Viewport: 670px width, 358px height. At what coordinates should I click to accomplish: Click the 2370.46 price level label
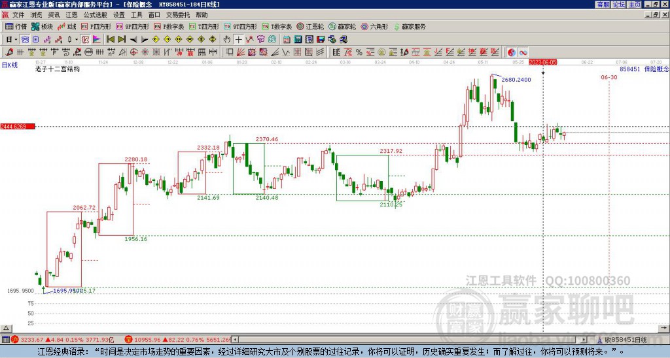267,139
